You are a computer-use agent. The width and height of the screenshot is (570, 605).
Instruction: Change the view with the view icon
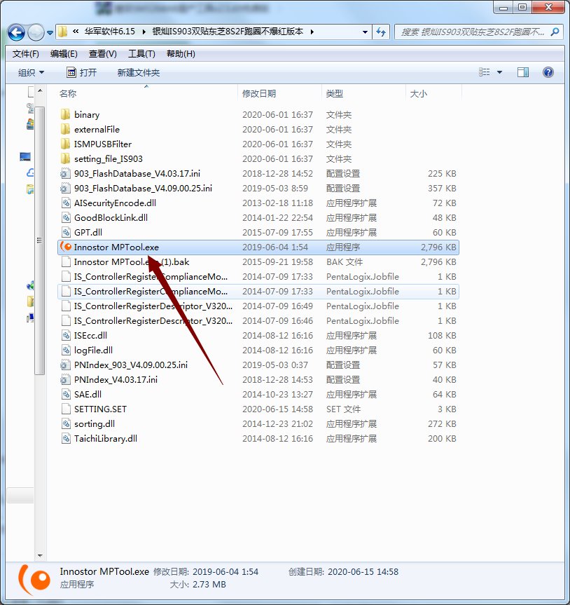point(485,72)
